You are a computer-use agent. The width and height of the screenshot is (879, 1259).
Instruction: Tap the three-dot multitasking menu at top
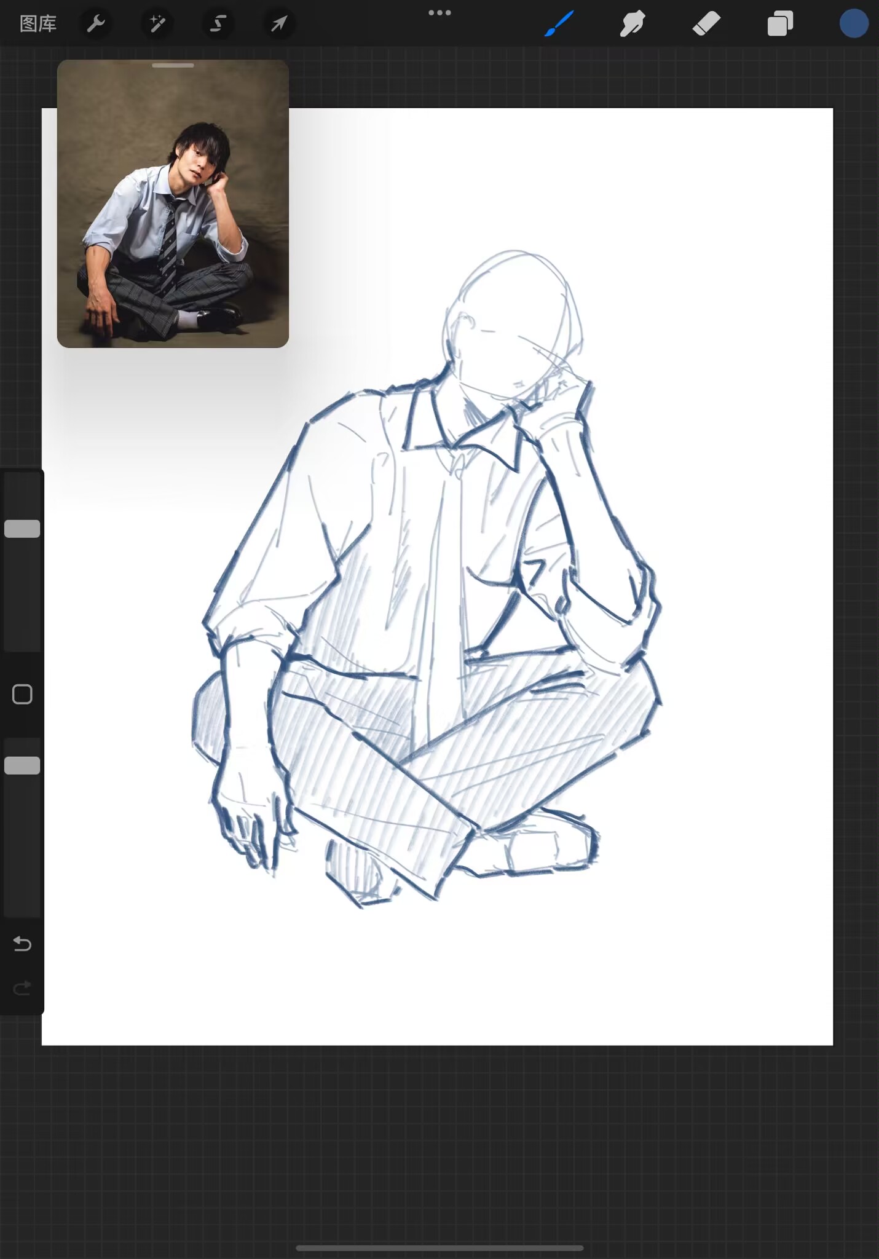click(440, 13)
